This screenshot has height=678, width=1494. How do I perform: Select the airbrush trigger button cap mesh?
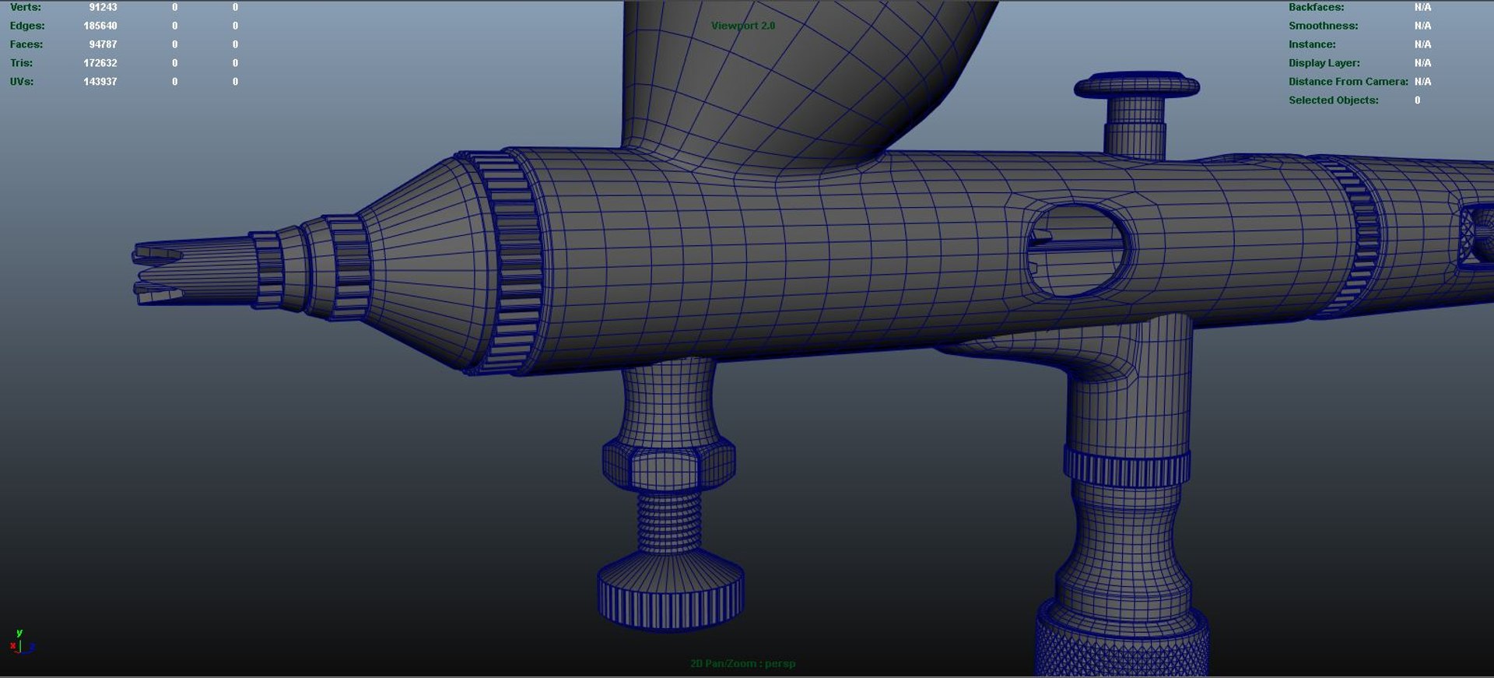coord(1136,86)
